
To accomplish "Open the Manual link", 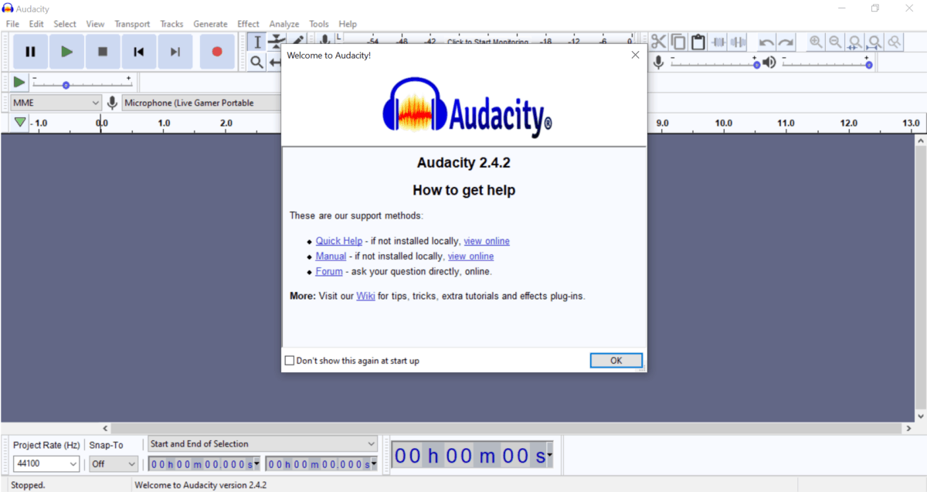I will pos(331,256).
